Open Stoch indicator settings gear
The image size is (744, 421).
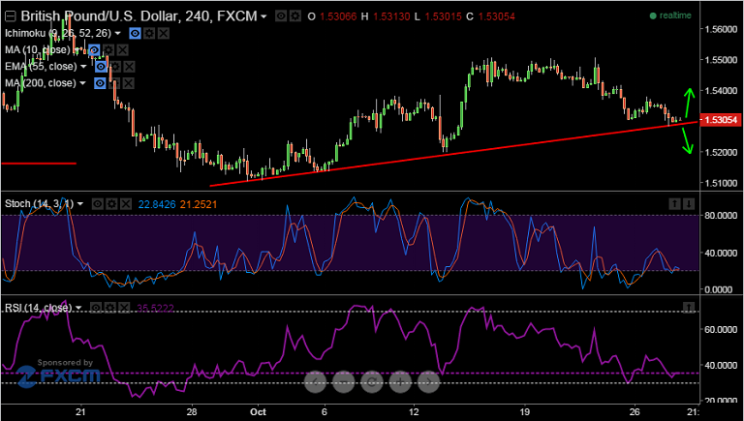pos(111,204)
